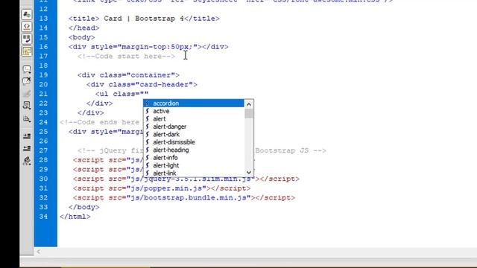This screenshot has width=477, height=268.
Task: Click the opening body tag on line 15
Action: (x=81, y=37)
